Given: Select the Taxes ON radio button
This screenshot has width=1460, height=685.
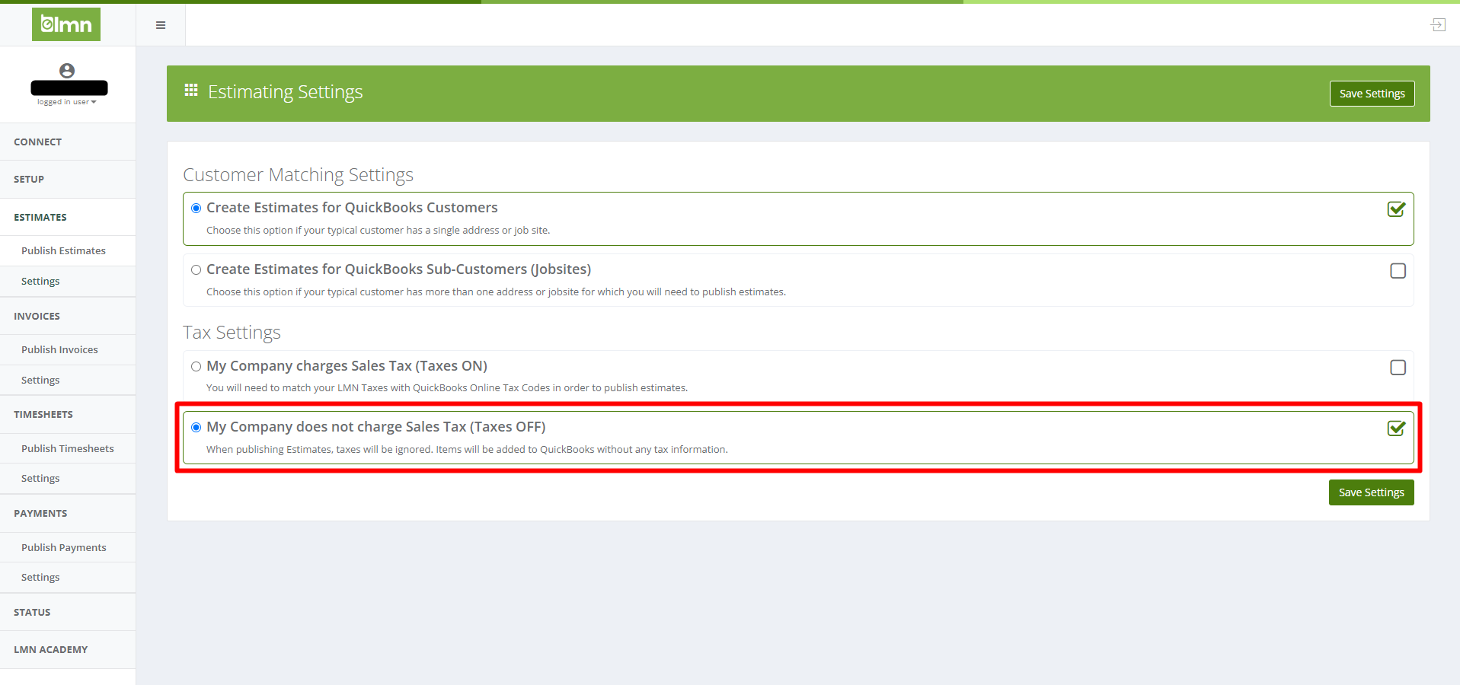Looking at the screenshot, I should (x=196, y=367).
